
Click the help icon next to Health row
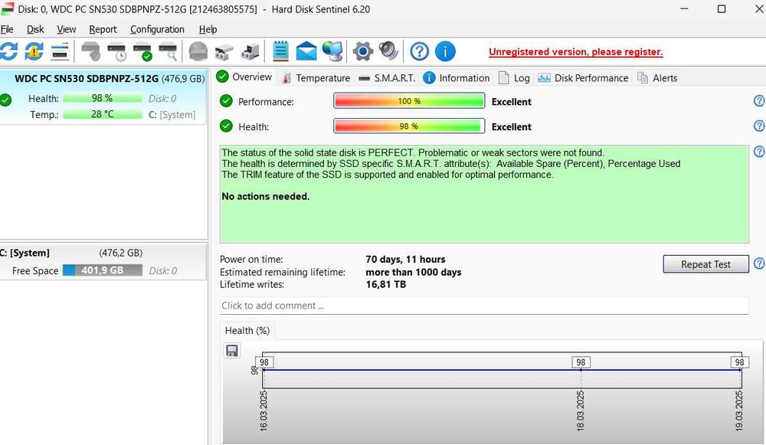[758, 126]
